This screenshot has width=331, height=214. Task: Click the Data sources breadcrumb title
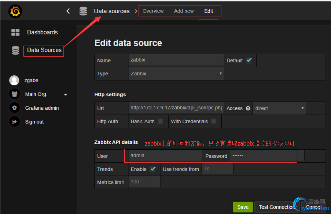coord(112,11)
